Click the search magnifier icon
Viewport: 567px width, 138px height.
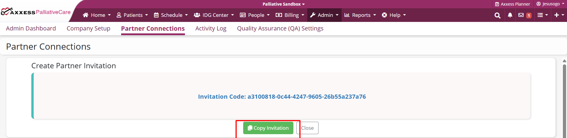(497, 15)
